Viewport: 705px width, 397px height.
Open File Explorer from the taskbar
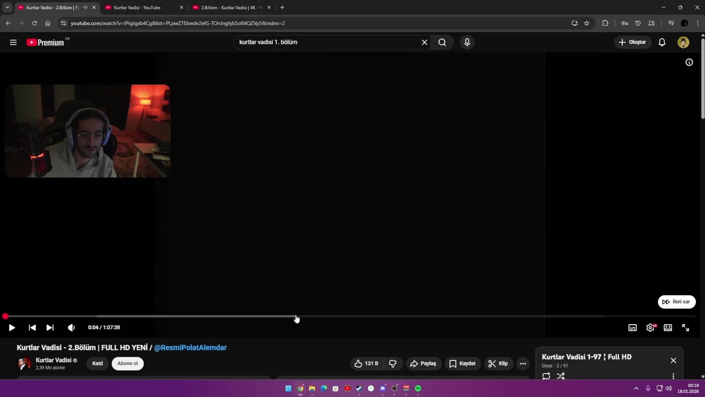(x=312, y=388)
